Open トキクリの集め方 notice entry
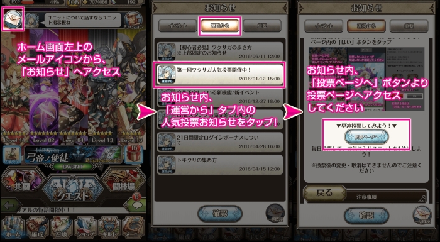Screen dimensions: 440x242 pos(220,165)
